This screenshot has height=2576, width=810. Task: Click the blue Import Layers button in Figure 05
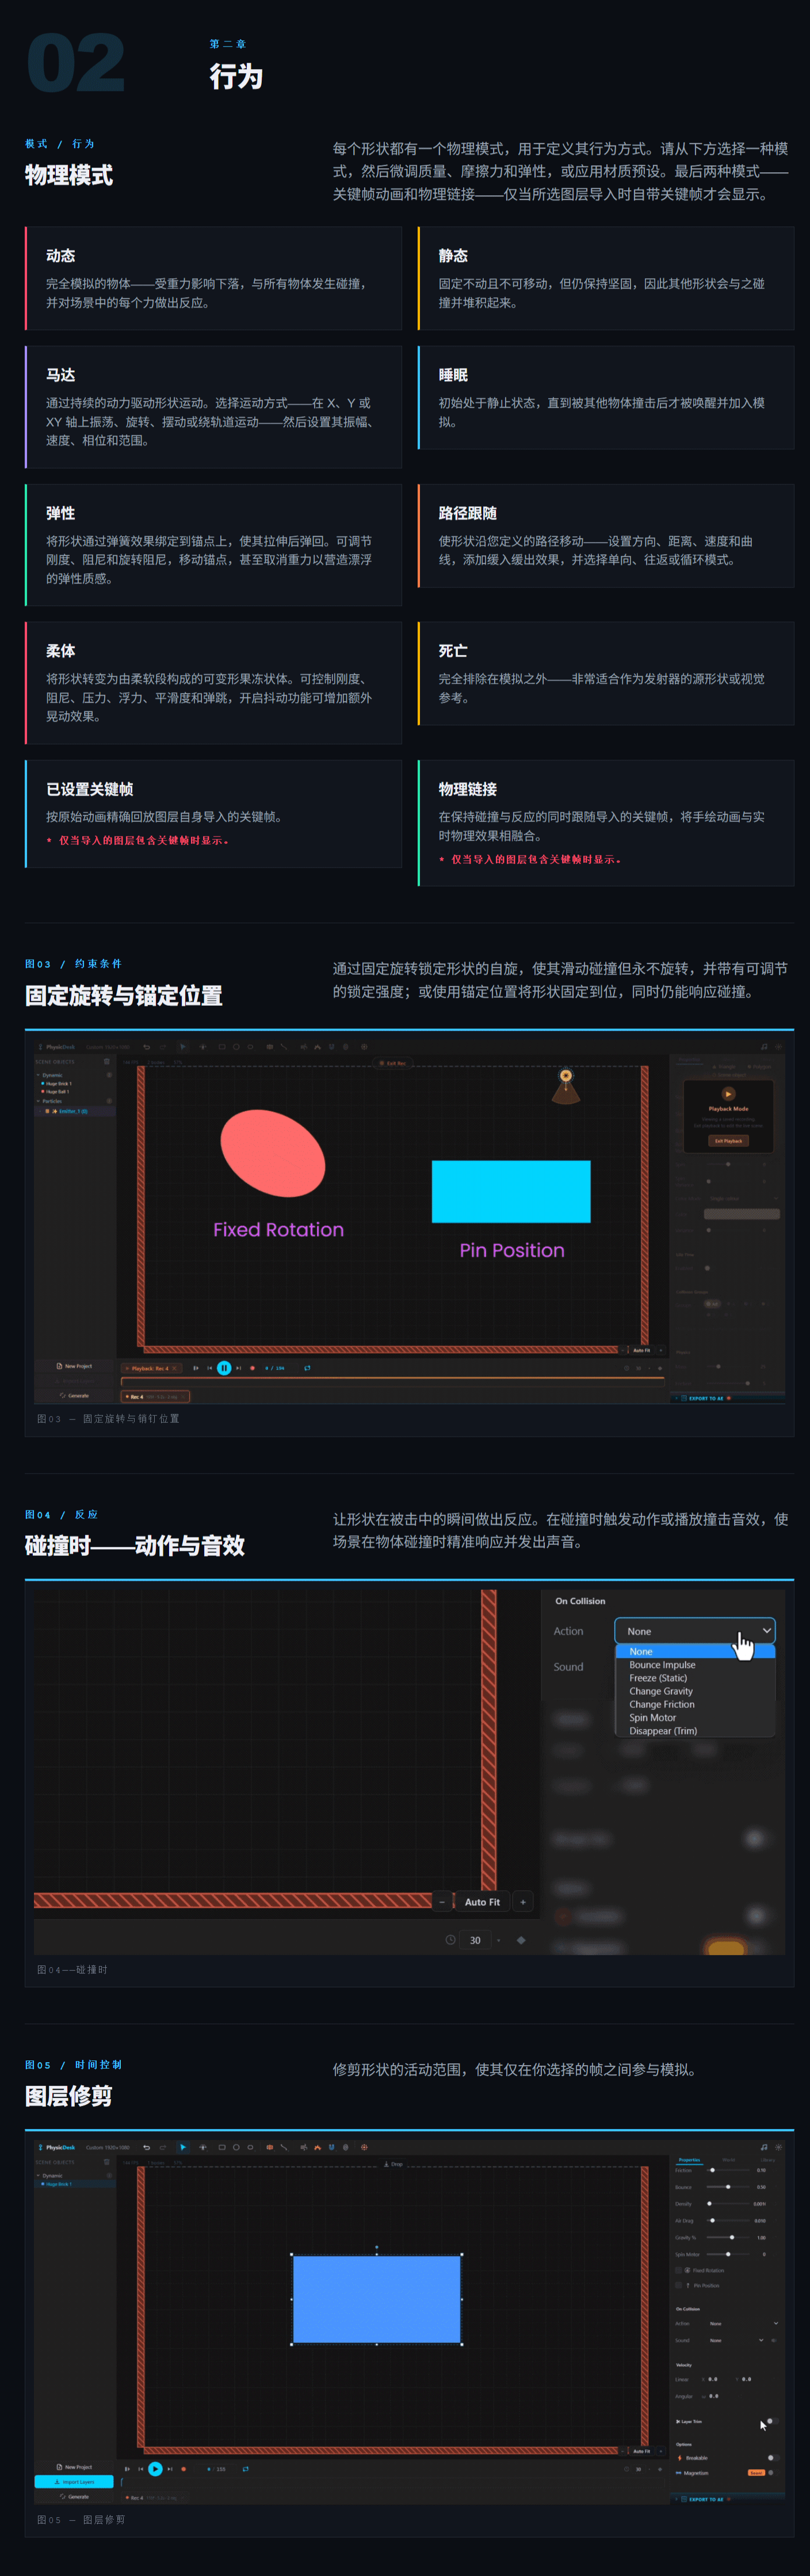tap(74, 2482)
